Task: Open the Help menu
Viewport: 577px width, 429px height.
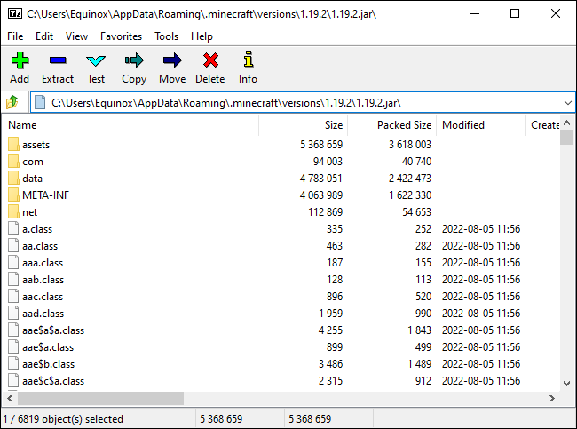Action: [x=202, y=36]
